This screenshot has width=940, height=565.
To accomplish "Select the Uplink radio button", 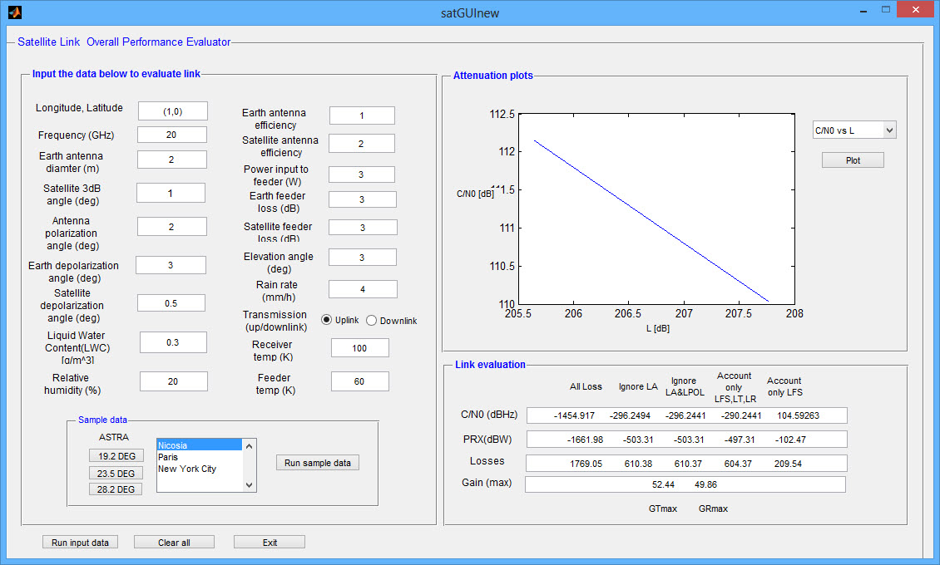I will click(326, 320).
